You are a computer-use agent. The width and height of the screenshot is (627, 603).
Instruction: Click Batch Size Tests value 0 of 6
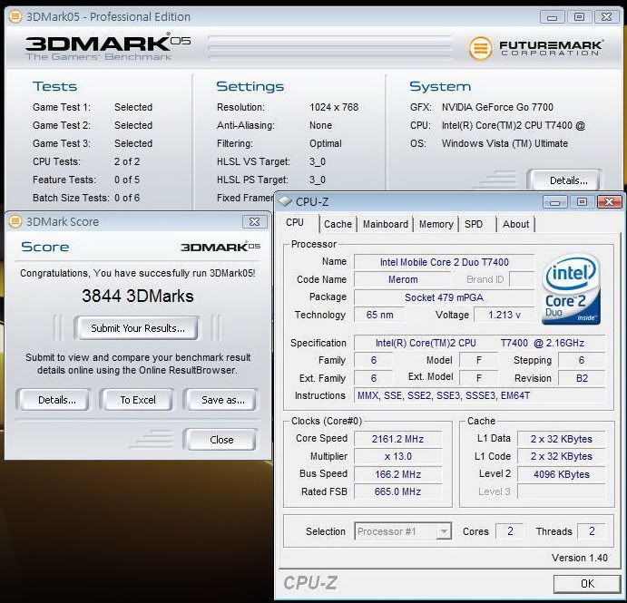coord(127,198)
